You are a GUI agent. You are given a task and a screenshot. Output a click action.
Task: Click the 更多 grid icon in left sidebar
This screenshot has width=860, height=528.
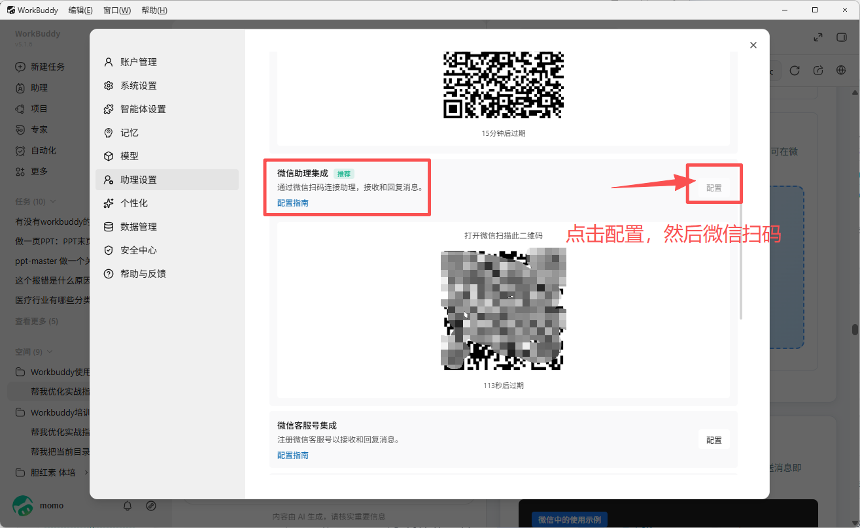click(x=20, y=171)
